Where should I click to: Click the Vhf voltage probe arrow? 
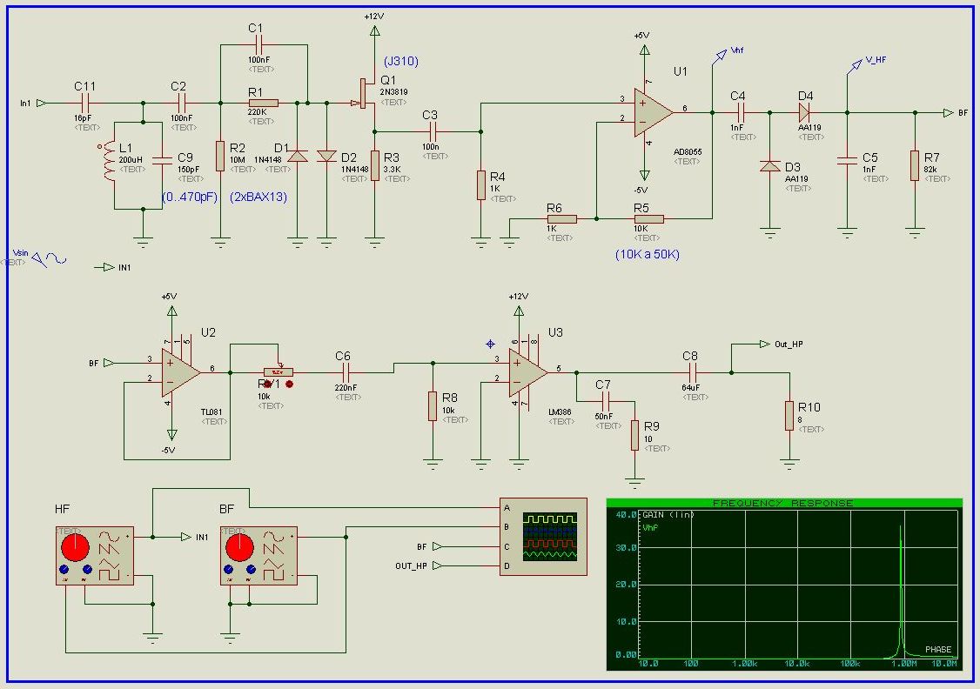720,57
